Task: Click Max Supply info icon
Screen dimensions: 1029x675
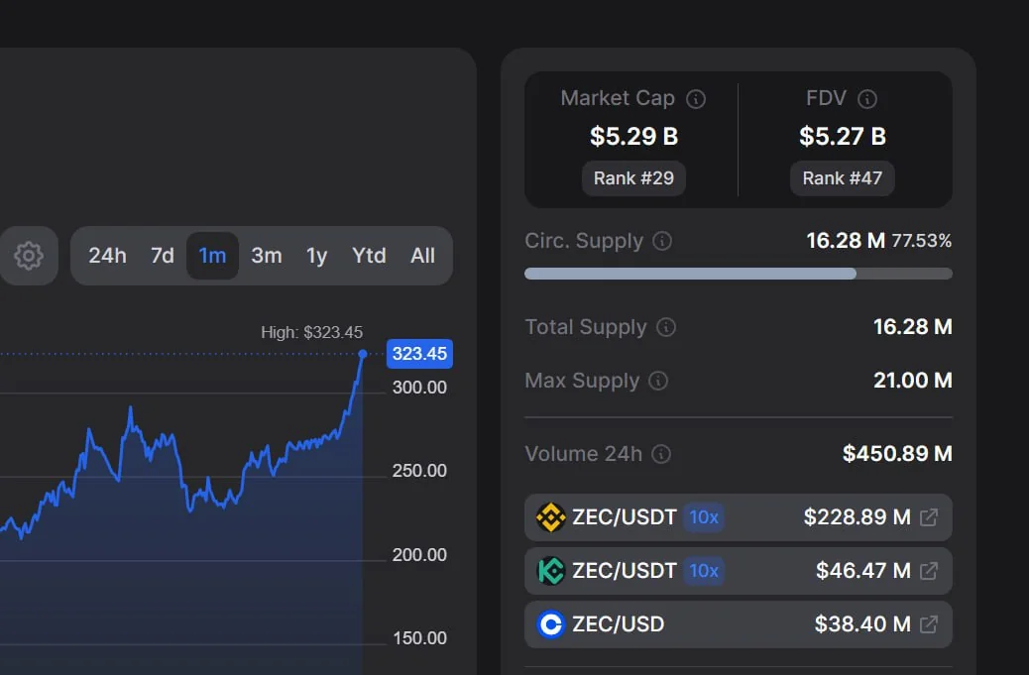Action: (658, 381)
